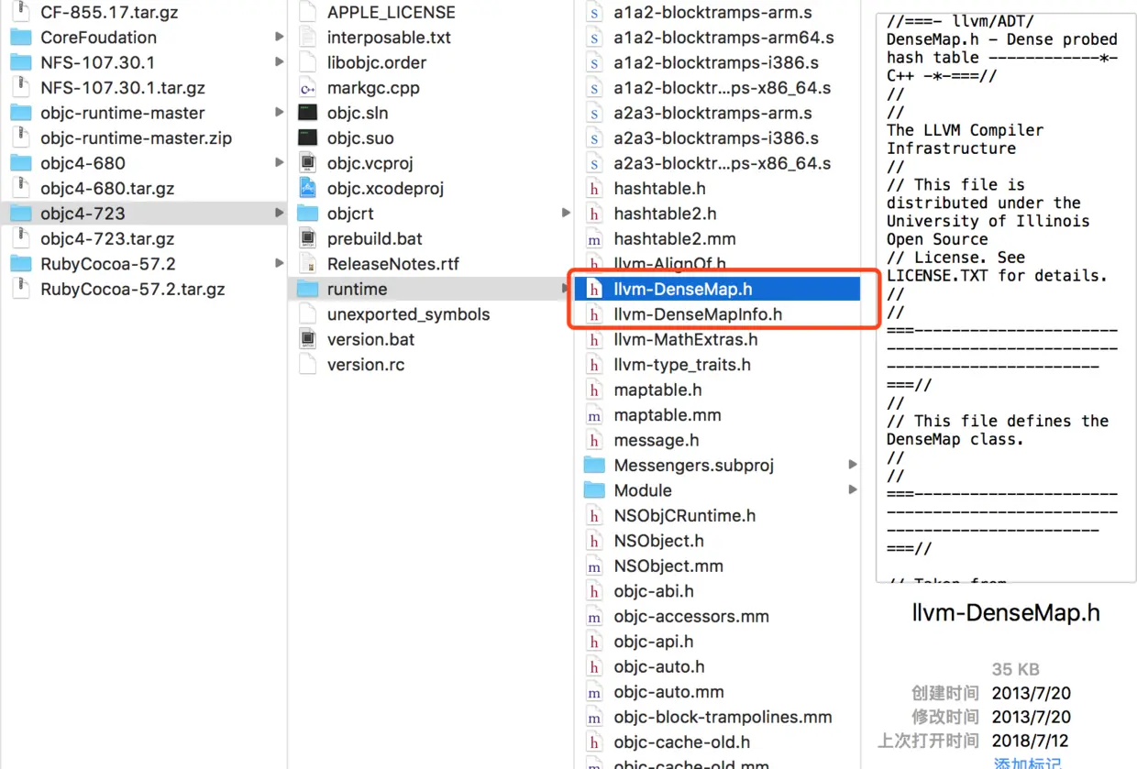Image resolution: width=1137 pixels, height=769 pixels.
Task: Select objc4-723.tar.gz archive name
Action: coord(107,238)
